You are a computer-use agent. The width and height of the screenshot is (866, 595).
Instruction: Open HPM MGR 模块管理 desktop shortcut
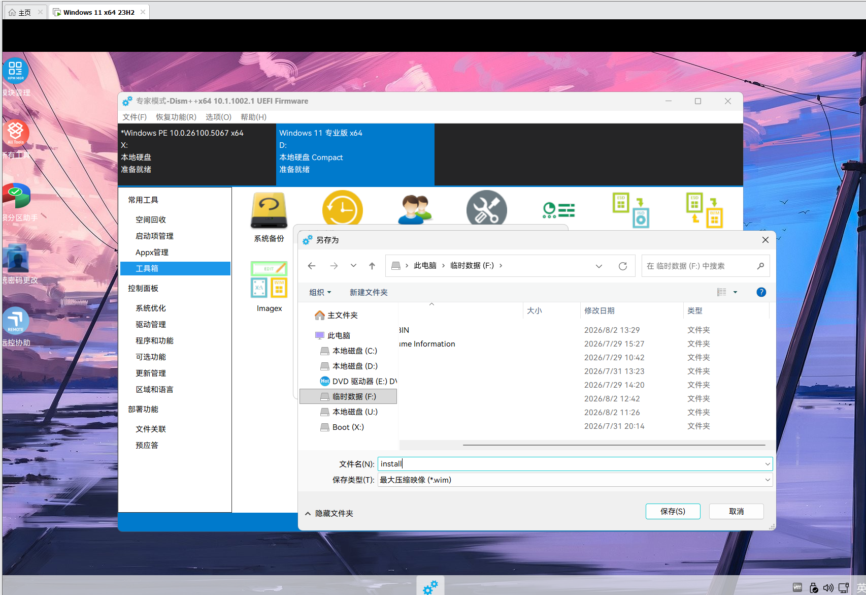(x=15, y=77)
